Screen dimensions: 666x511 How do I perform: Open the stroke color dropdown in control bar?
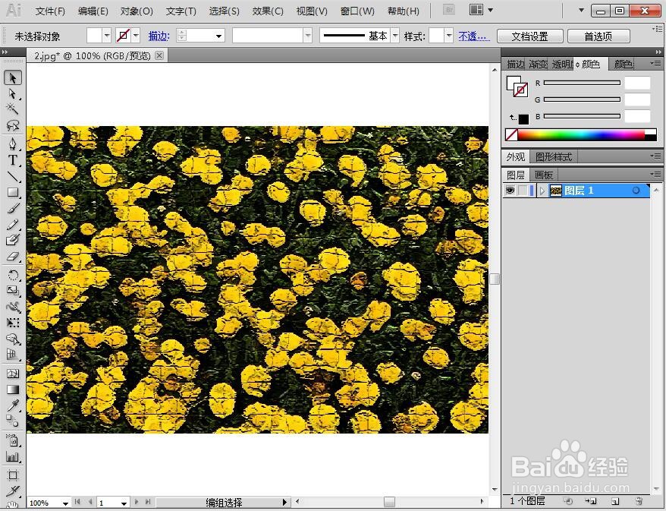coord(136,36)
